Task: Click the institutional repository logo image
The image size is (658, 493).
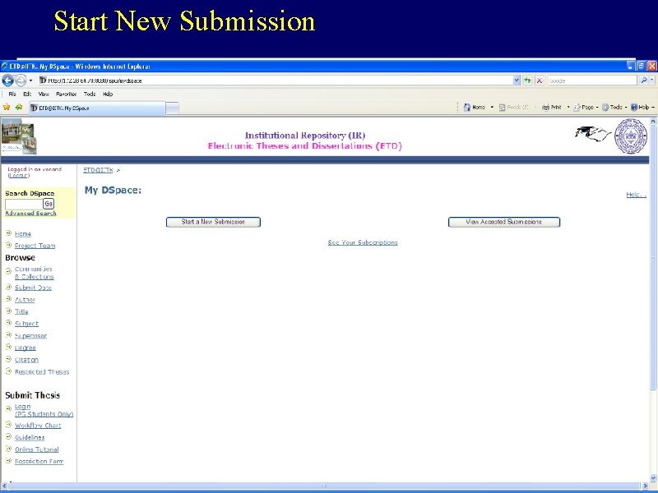Action: point(18,136)
